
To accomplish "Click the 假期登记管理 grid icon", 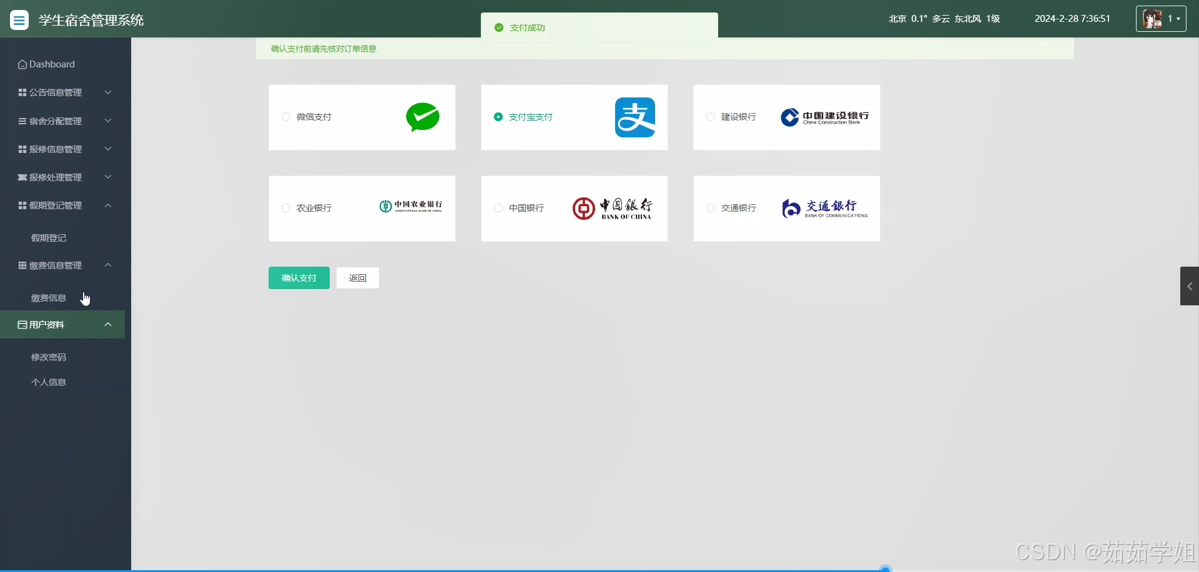I will pyautogui.click(x=22, y=205).
